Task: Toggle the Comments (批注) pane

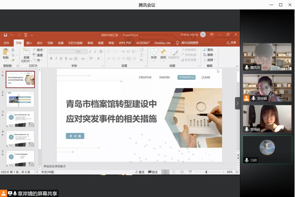Action: pyautogui.click(x=153, y=172)
